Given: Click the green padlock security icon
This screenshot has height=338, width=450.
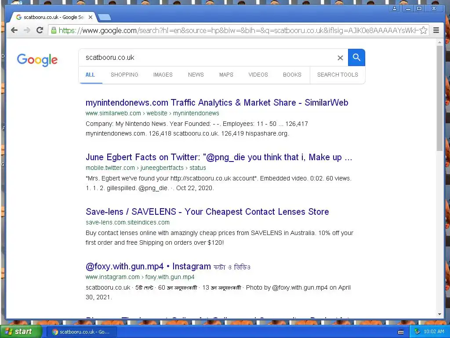Looking at the screenshot, I should [54, 30].
